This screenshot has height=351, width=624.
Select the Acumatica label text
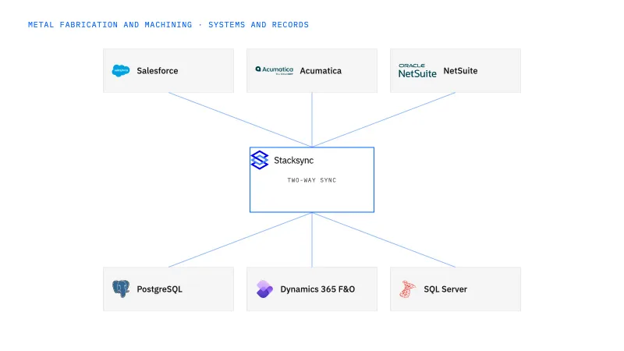pyautogui.click(x=321, y=71)
